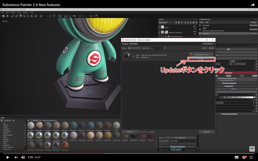The image size is (258, 161).
Task: Expand the Technical parameters section
Action: [229, 114]
